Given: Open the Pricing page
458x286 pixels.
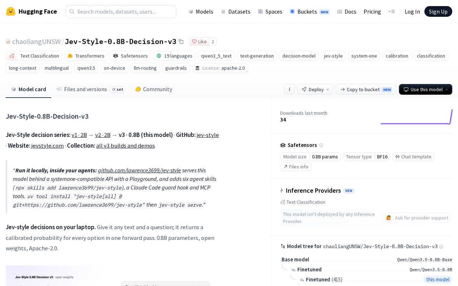Looking at the screenshot, I should click(x=372, y=11).
